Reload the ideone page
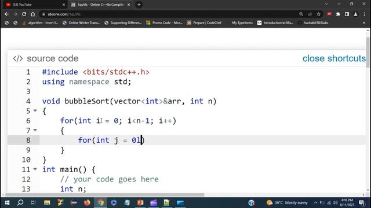371x208 pixels. 24,14
